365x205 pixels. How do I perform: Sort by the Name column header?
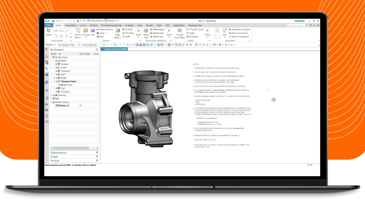pos(64,54)
